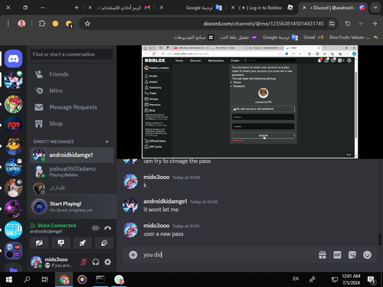Select androidkidamge1 direct message
The width and height of the screenshot is (383, 287).
click(x=72, y=155)
